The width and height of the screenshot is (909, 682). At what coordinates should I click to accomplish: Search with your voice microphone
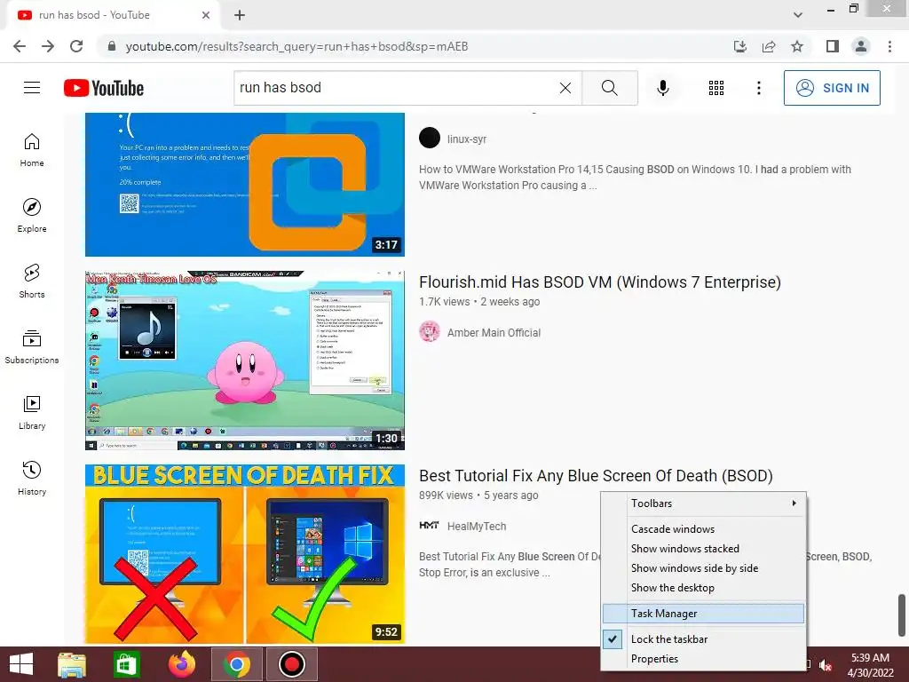coord(662,88)
